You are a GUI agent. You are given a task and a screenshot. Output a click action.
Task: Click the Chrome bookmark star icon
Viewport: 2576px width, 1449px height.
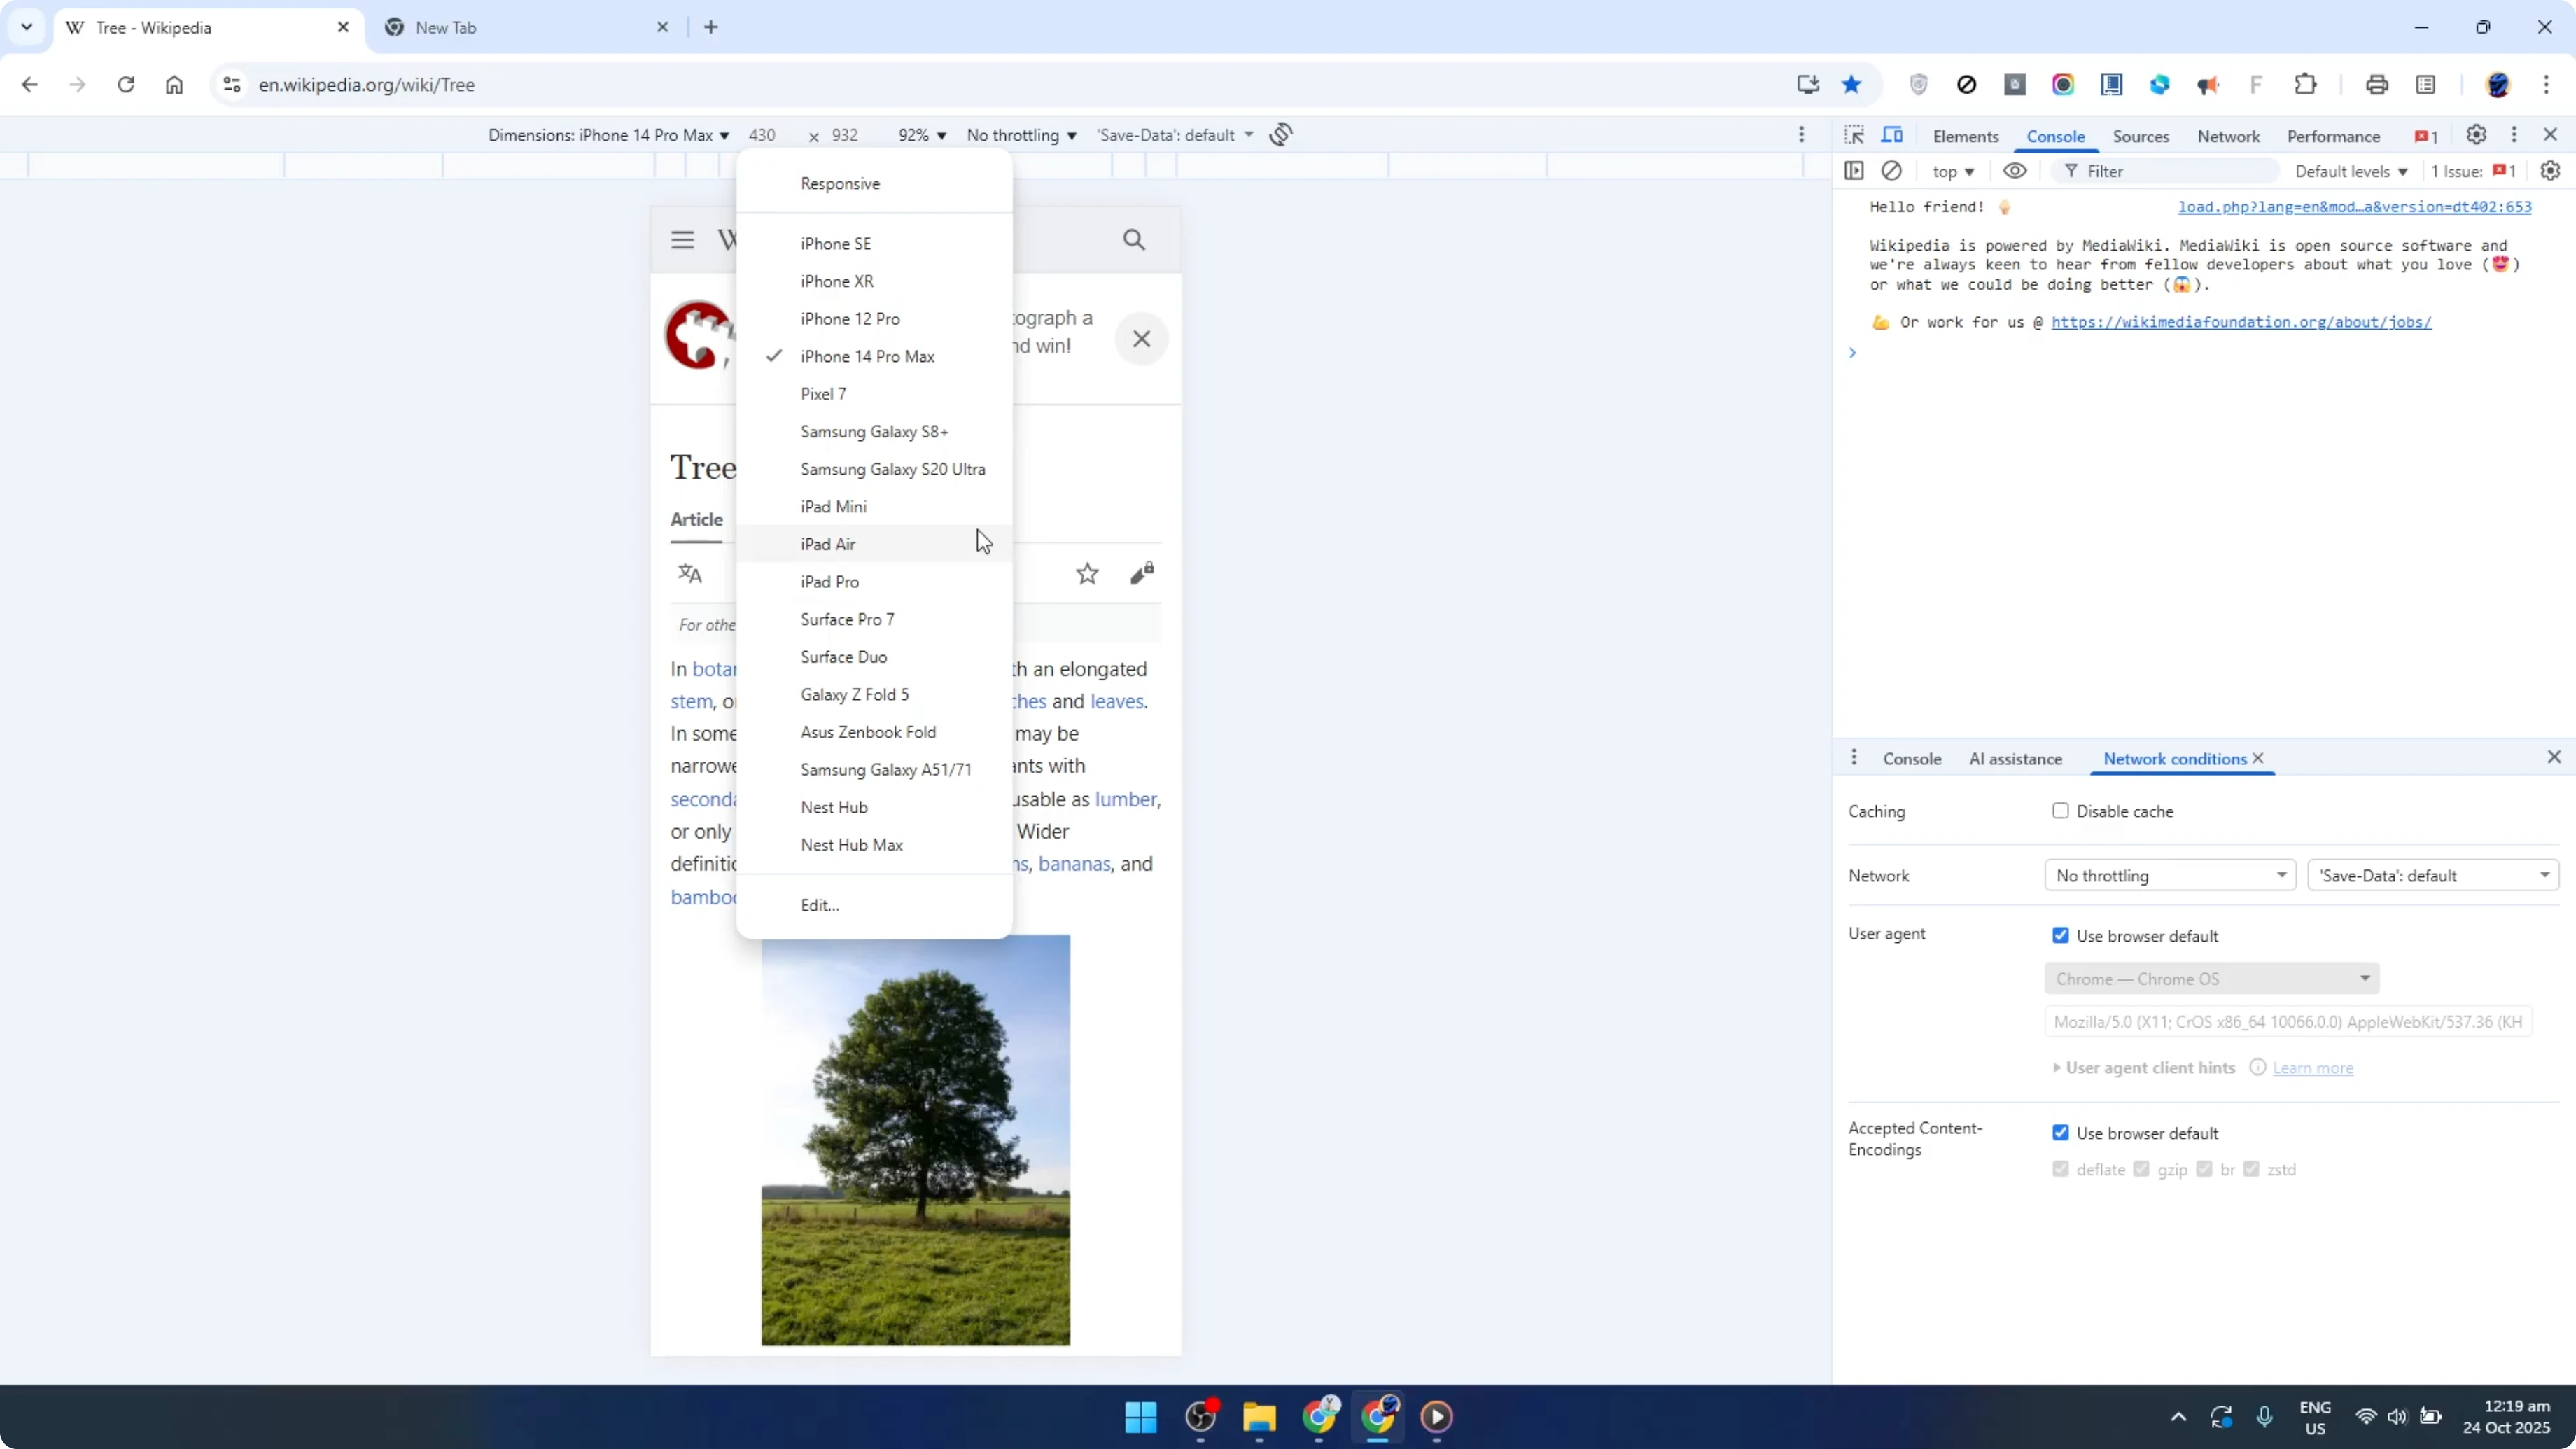point(1852,85)
